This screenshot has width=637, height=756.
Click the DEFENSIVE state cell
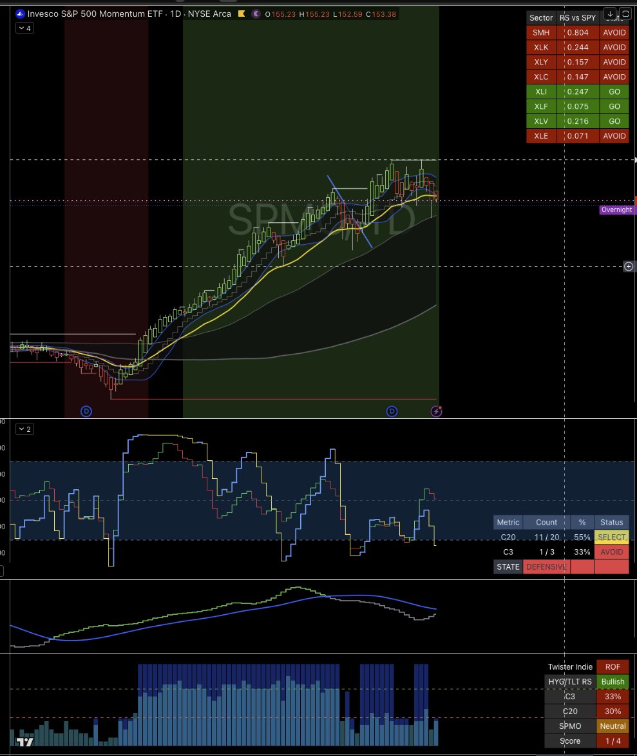pyautogui.click(x=546, y=567)
